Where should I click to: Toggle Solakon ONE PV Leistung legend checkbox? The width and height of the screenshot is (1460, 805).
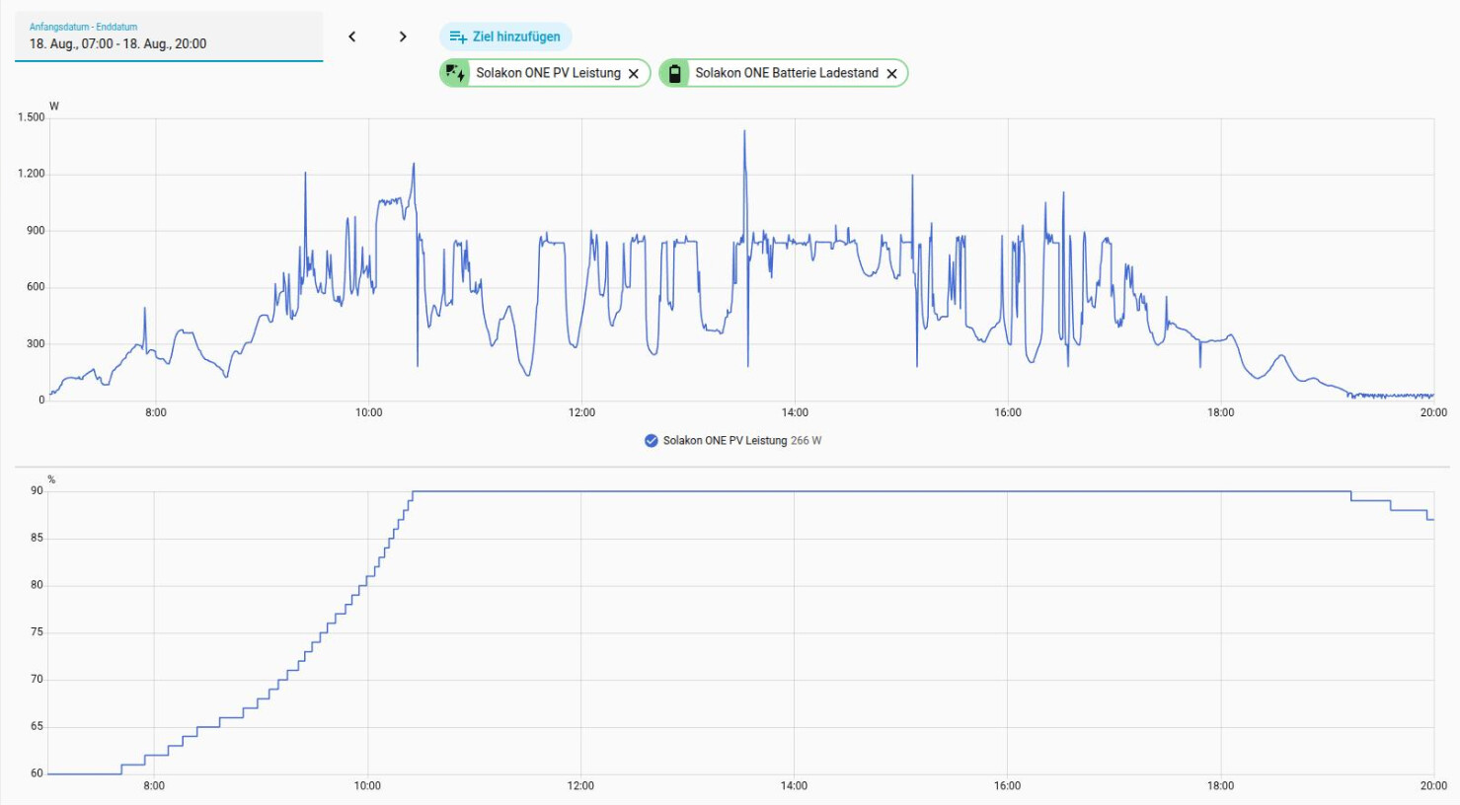point(652,441)
